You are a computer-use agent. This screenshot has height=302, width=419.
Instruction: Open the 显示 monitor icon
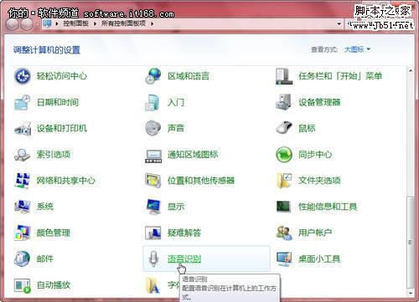pos(153,207)
